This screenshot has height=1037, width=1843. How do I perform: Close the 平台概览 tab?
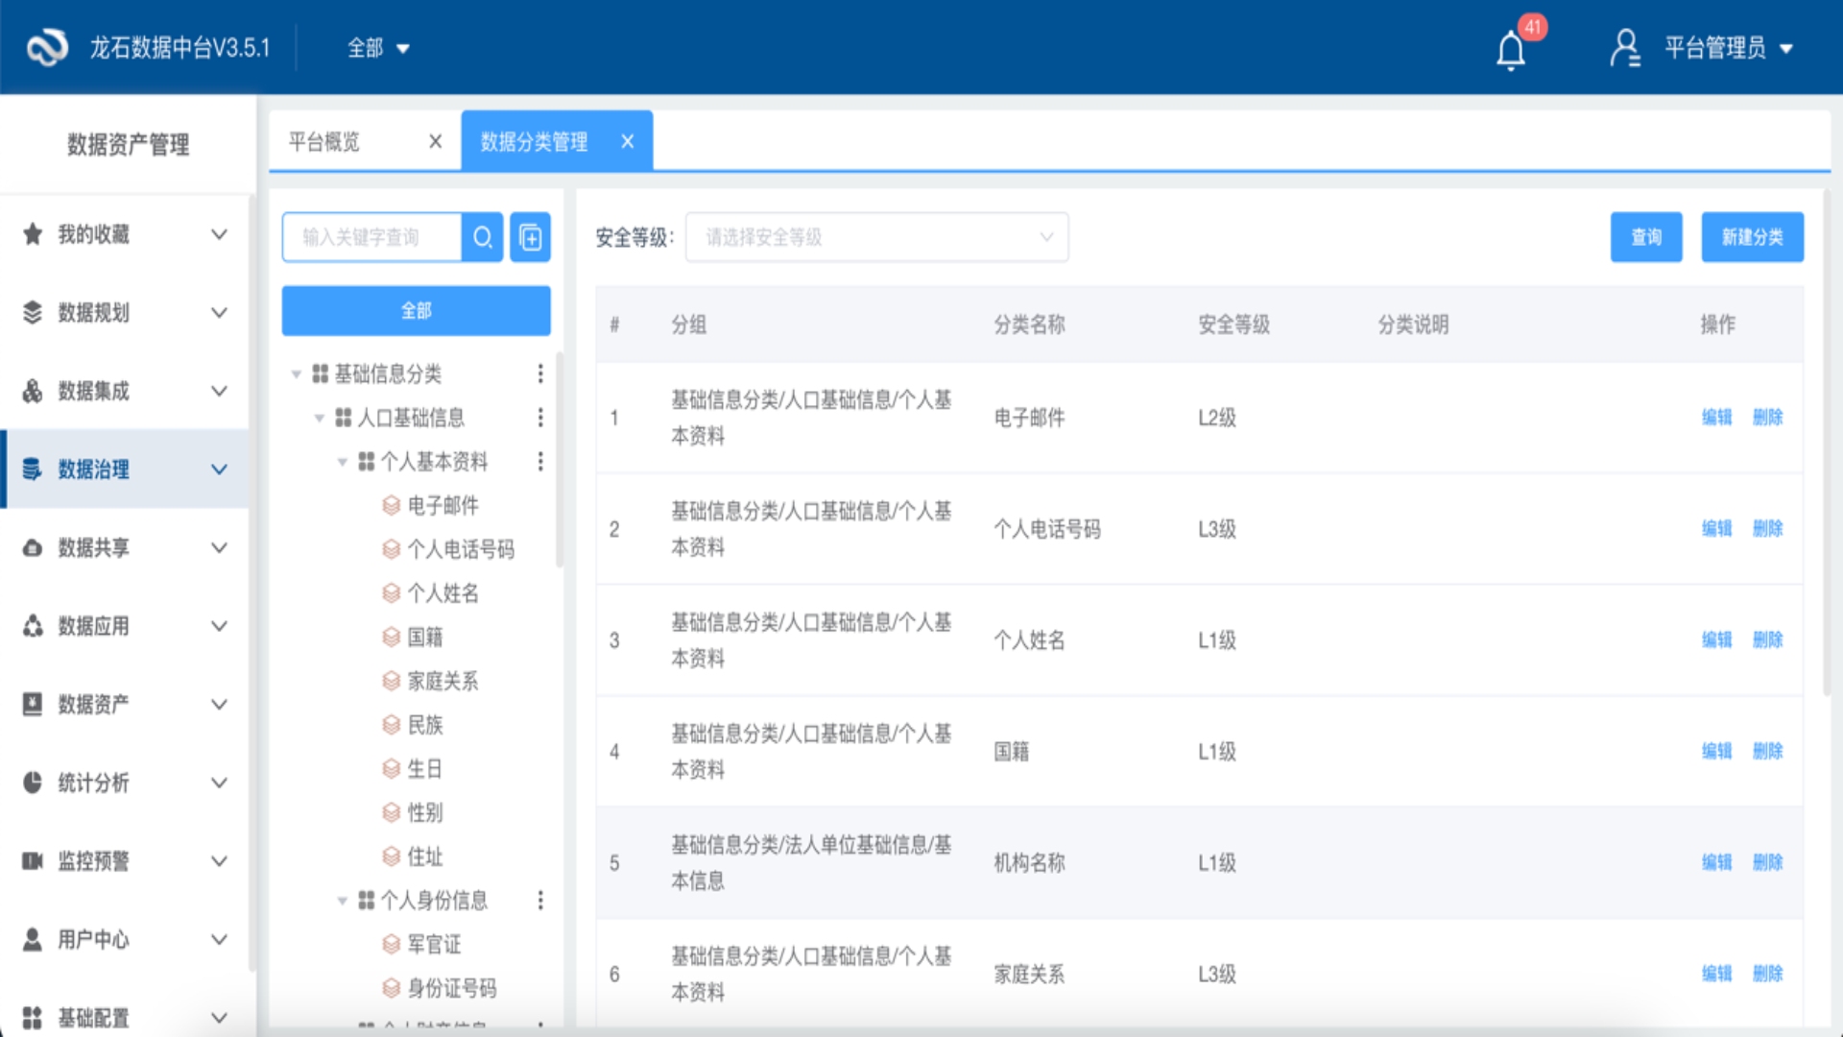(x=435, y=142)
